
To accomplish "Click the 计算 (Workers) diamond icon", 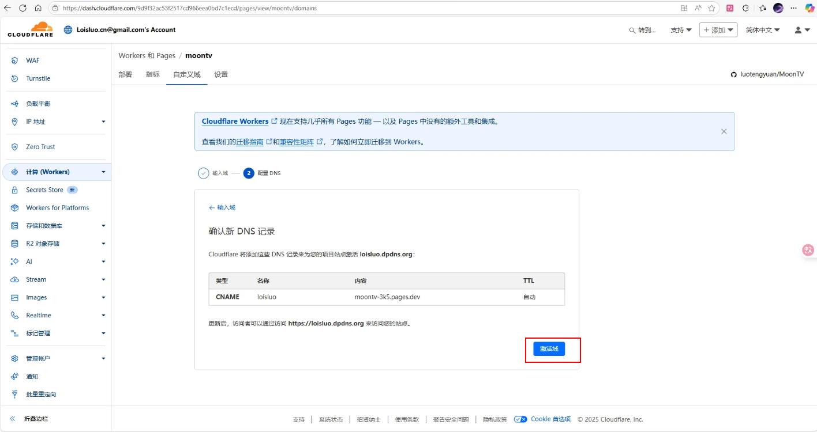I will tap(14, 172).
